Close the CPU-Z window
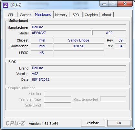 (125, 4)
